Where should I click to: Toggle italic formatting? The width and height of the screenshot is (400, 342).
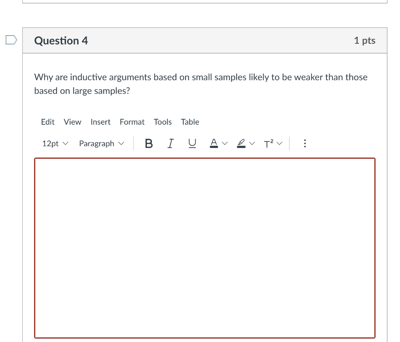170,143
